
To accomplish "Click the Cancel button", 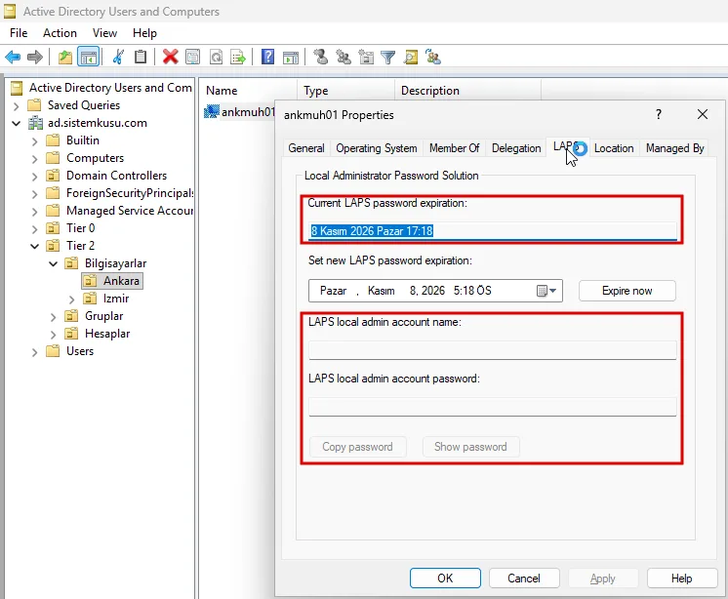I will 524,579.
